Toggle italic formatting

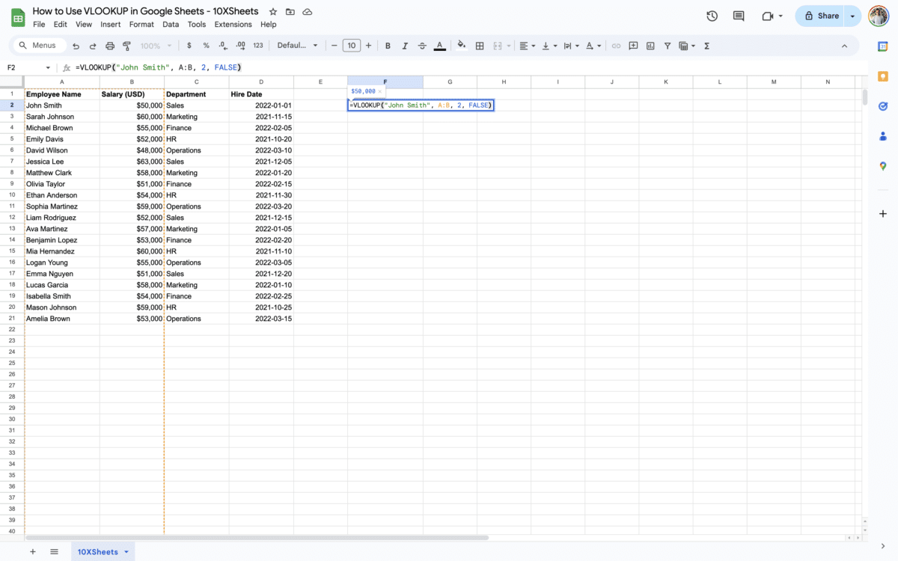(405, 46)
